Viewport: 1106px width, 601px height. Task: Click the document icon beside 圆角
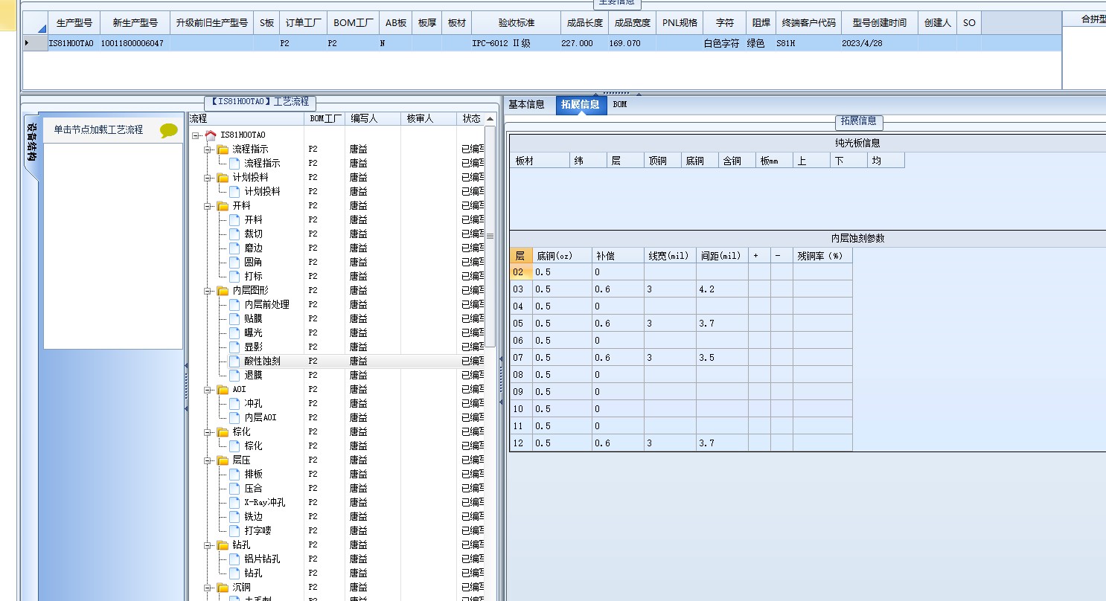(234, 262)
